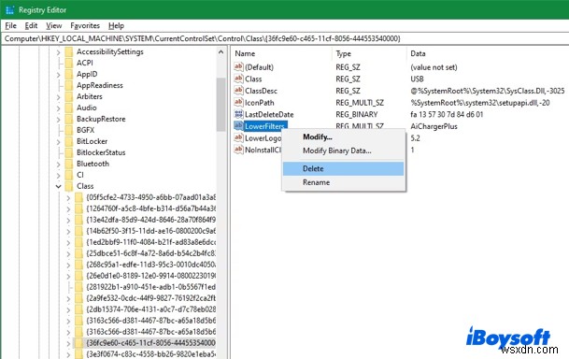Click the Bluetooth folder icon
Image resolution: width=569 pixels, height=359 pixels.
coord(69,164)
